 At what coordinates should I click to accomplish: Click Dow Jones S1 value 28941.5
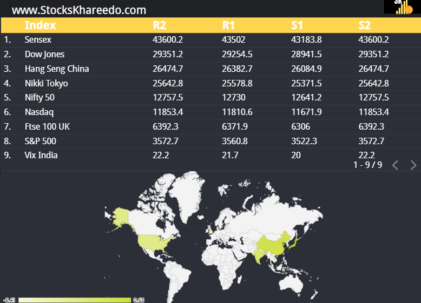click(x=306, y=54)
